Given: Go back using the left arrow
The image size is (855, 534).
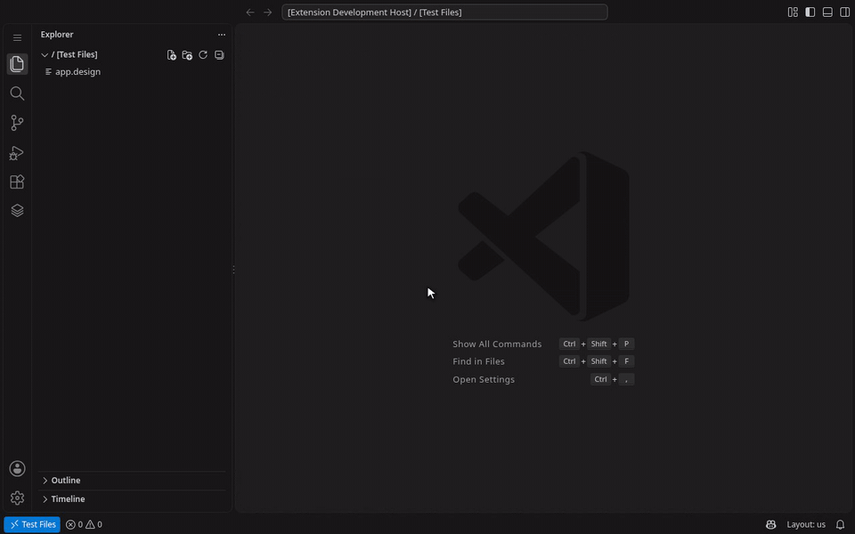Looking at the screenshot, I should click(x=250, y=12).
